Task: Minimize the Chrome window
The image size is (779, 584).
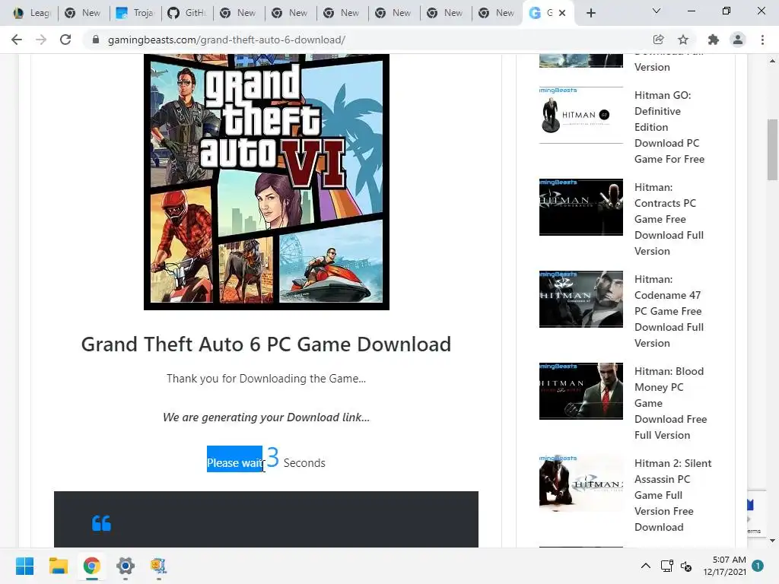Action: pos(691,11)
